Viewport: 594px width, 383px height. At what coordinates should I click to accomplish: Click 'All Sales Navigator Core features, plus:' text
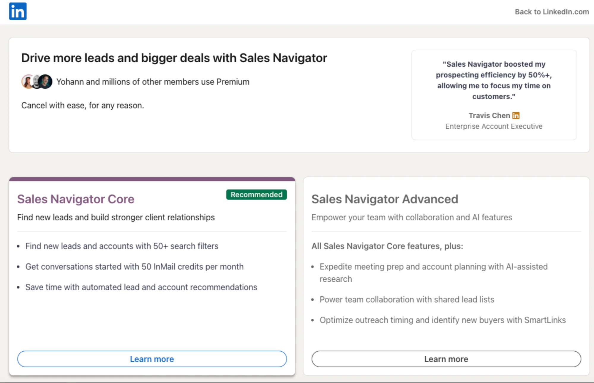(387, 246)
